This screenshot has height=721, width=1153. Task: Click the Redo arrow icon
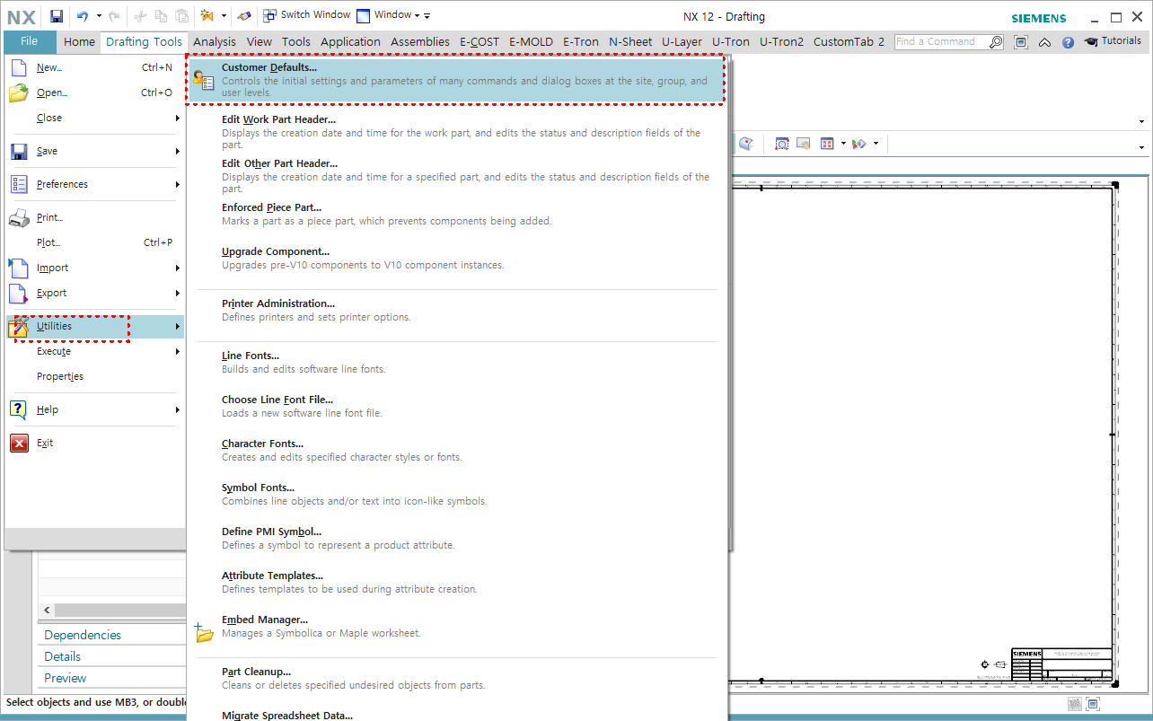coord(114,16)
